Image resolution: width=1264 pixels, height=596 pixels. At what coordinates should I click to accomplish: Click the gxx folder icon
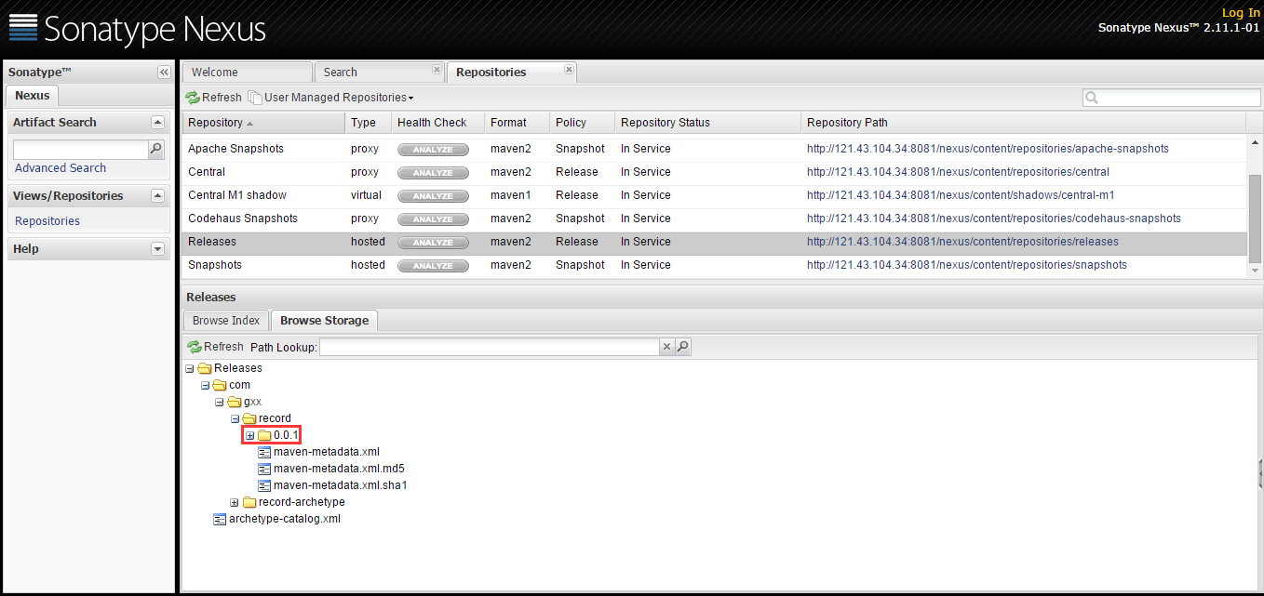[x=235, y=402]
